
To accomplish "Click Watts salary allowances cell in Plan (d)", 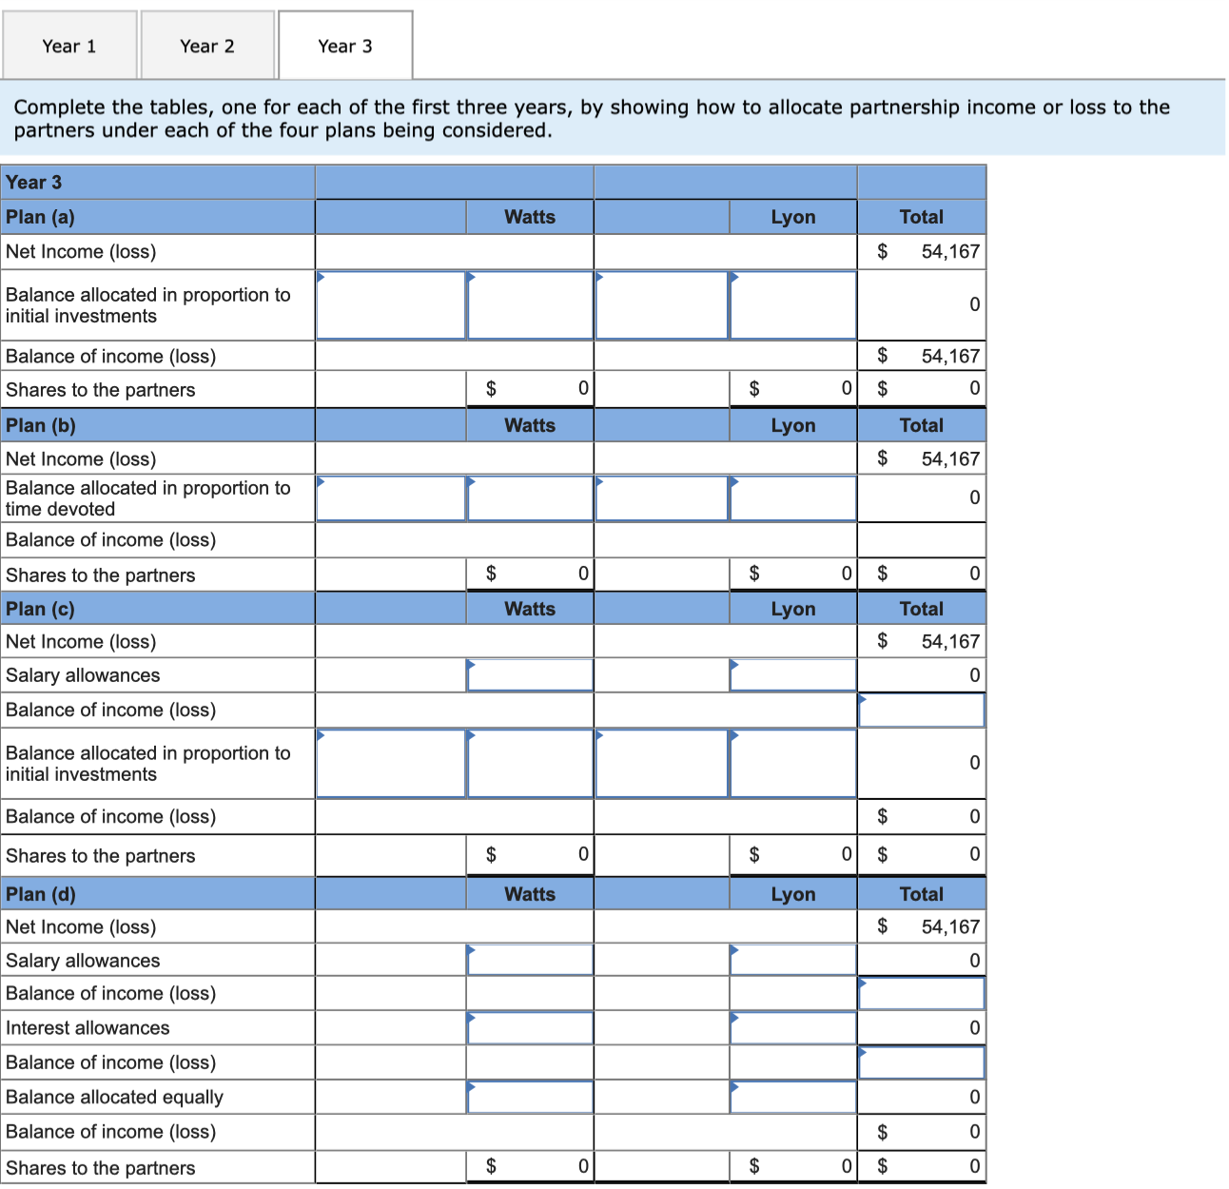I will click(529, 960).
